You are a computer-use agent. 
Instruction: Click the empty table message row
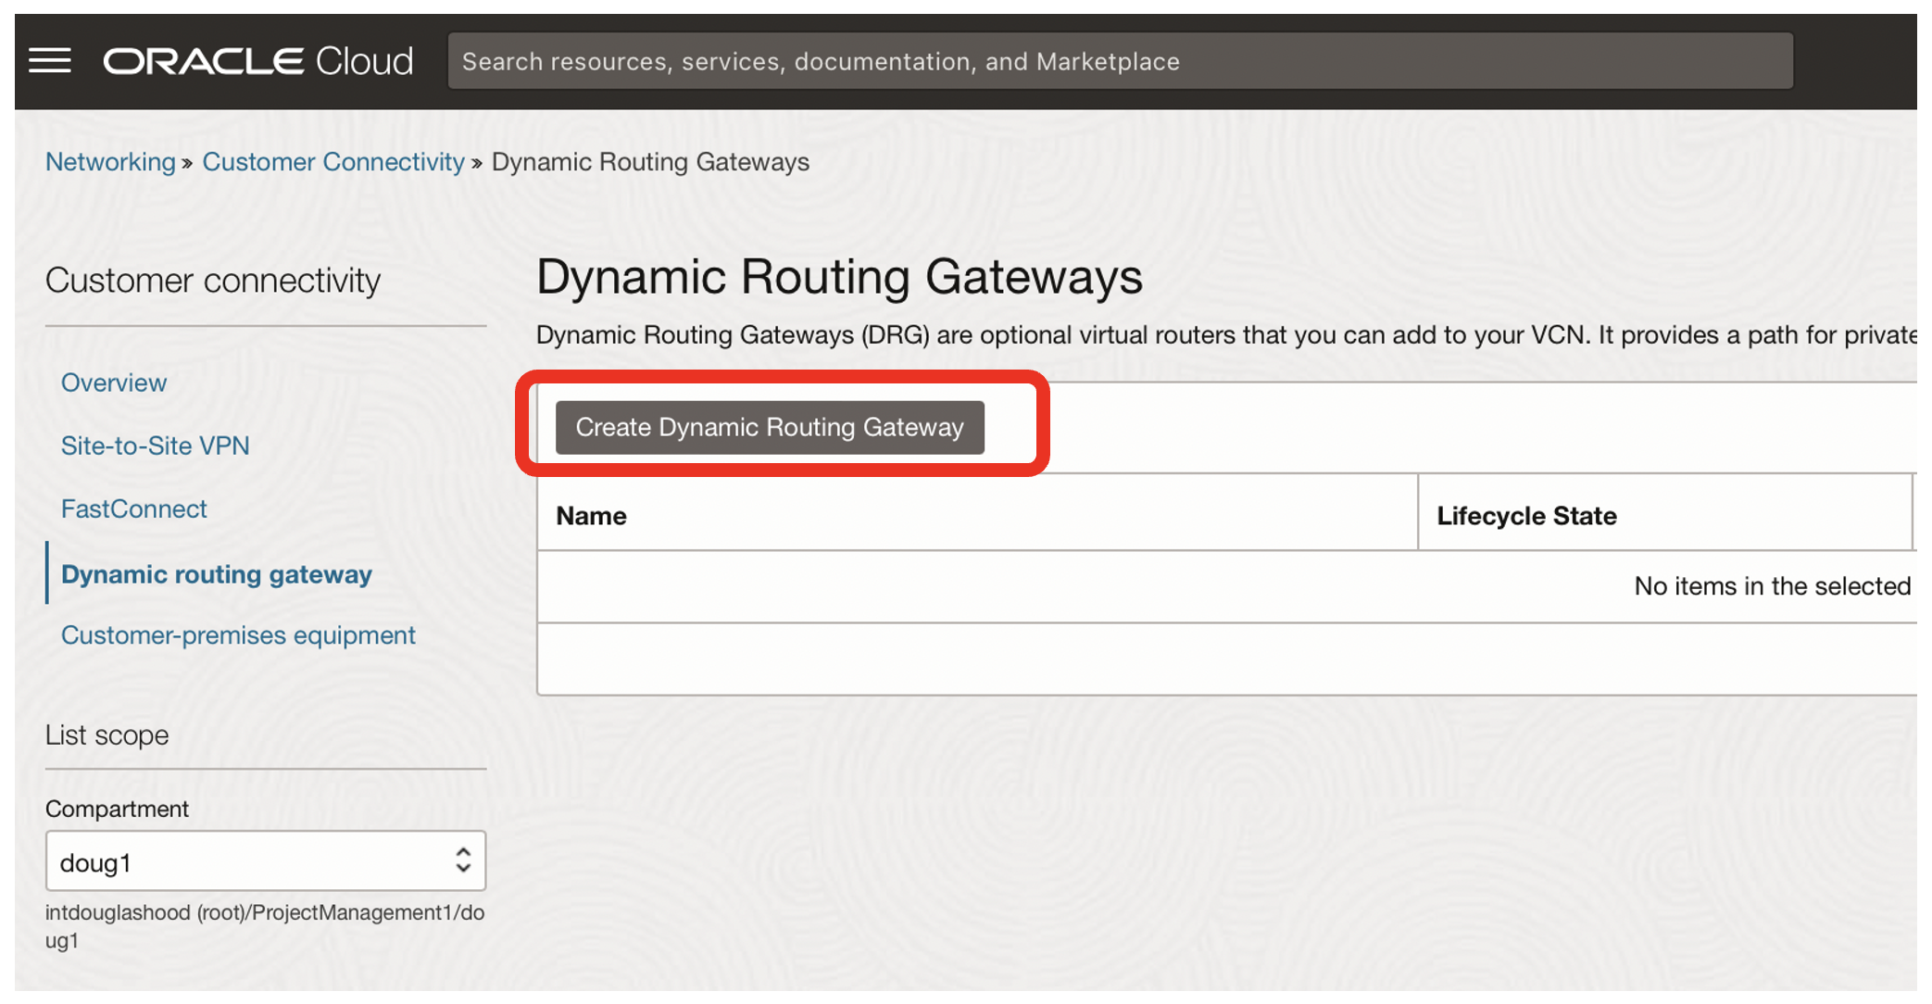click(x=1771, y=586)
